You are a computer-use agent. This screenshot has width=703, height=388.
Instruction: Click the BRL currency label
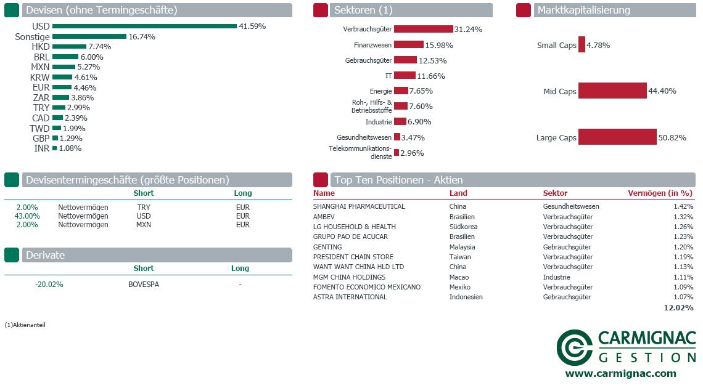42,57
